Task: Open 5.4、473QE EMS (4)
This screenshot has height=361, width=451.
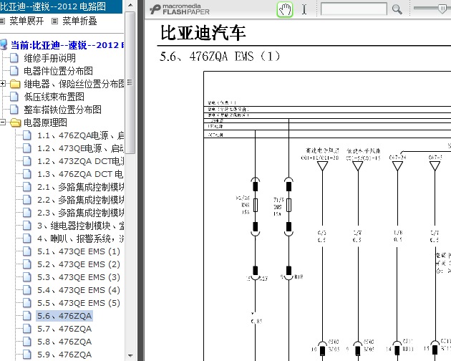Action: pos(79,290)
